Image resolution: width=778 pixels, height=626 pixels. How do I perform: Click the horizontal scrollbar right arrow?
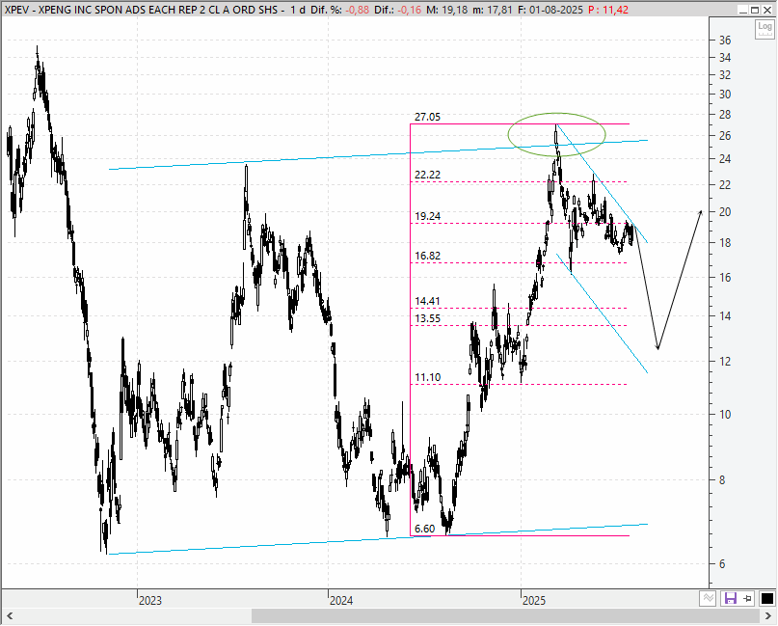(x=768, y=616)
